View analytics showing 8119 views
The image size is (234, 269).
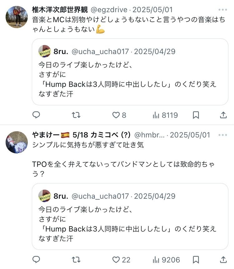(x=165, y=115)
